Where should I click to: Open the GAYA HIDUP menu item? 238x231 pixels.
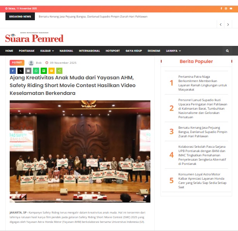click(134, 51)
